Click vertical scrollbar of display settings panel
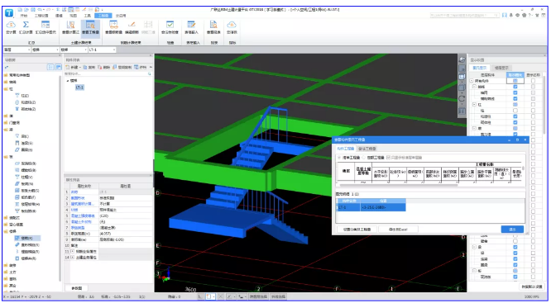551x303 pixels. (x=544, y=105)
